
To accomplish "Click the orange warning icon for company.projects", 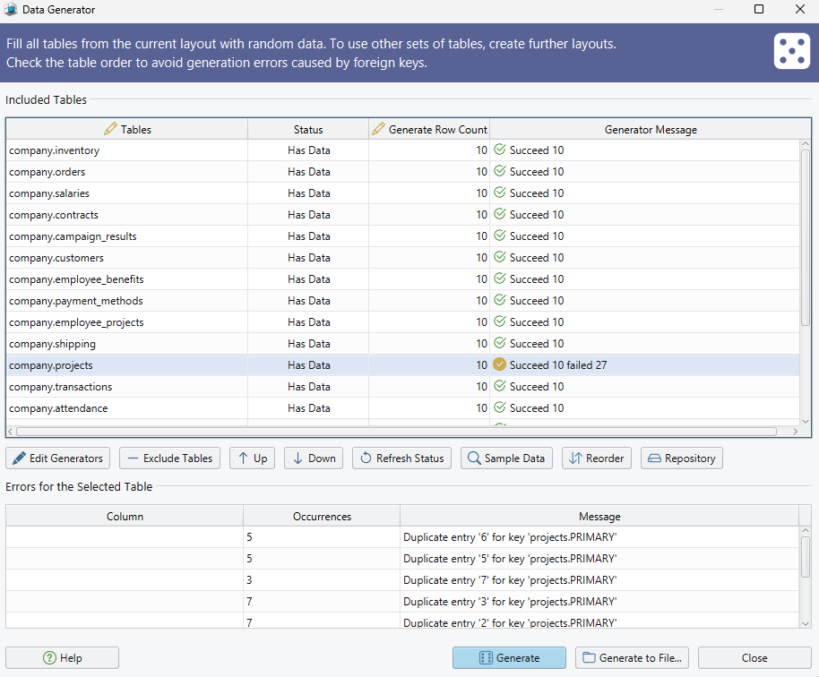I will pos(500,364).
